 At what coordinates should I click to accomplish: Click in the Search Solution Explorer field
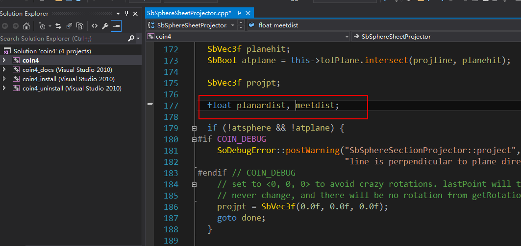61,38
